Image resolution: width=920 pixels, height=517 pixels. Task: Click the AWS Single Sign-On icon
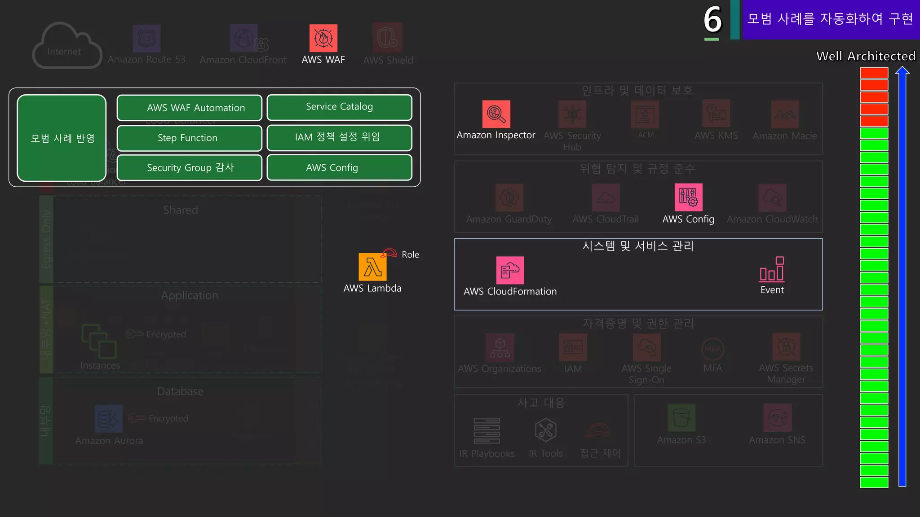(646, 347)
